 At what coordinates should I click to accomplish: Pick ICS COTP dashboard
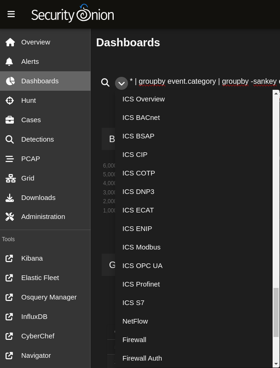(194, 173)
